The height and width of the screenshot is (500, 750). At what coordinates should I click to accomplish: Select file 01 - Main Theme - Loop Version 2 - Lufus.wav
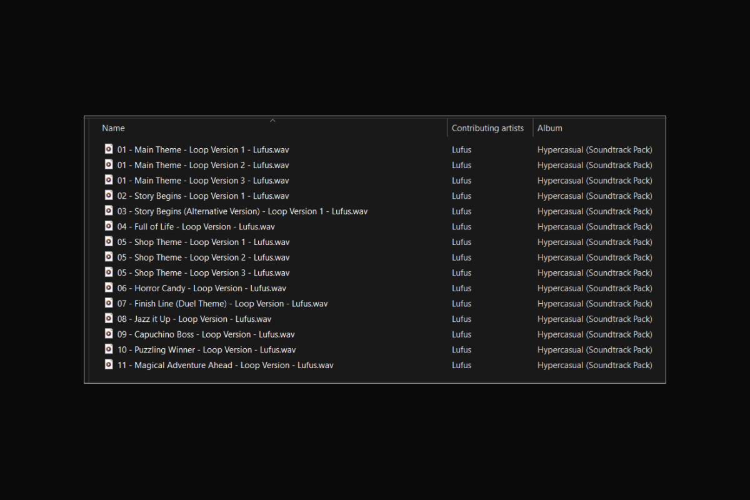[203, 165]
